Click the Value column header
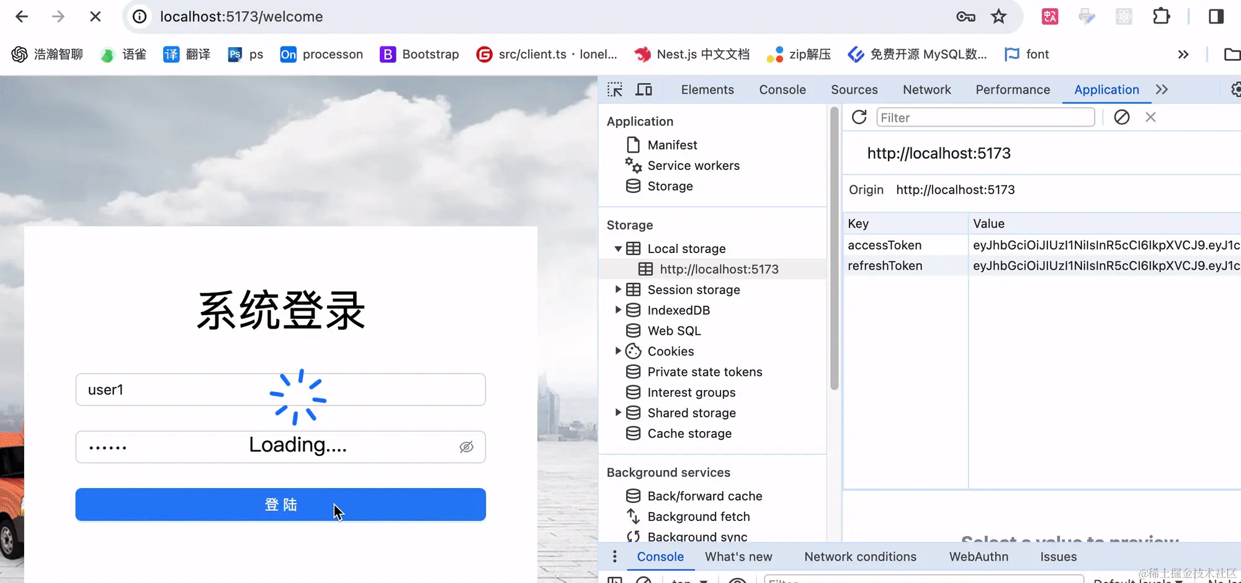1241x583 pixels. tap(1104, 224)
